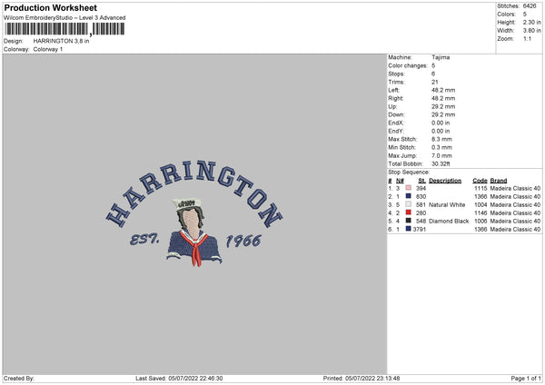Click stitch count '280' in stop row 4

coord(421,213)
